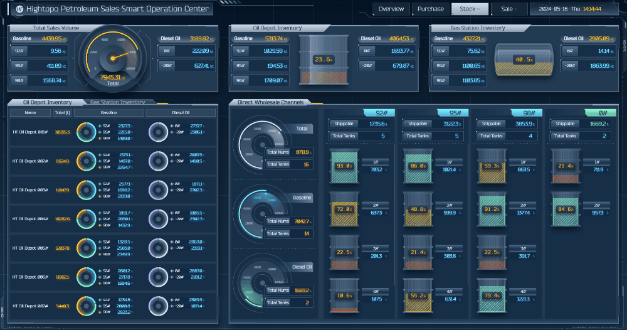The width and height of the screenshot is (627, 330).
Task: Select the 92# tank at 10.6%
Action: (x=344, y=295)
